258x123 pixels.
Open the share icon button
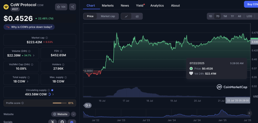pyautogui.click(x=73, y=7)
